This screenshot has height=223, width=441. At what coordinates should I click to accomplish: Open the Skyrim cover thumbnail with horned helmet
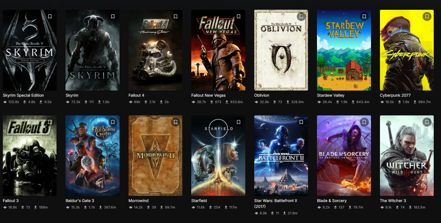tap(92, 50)
